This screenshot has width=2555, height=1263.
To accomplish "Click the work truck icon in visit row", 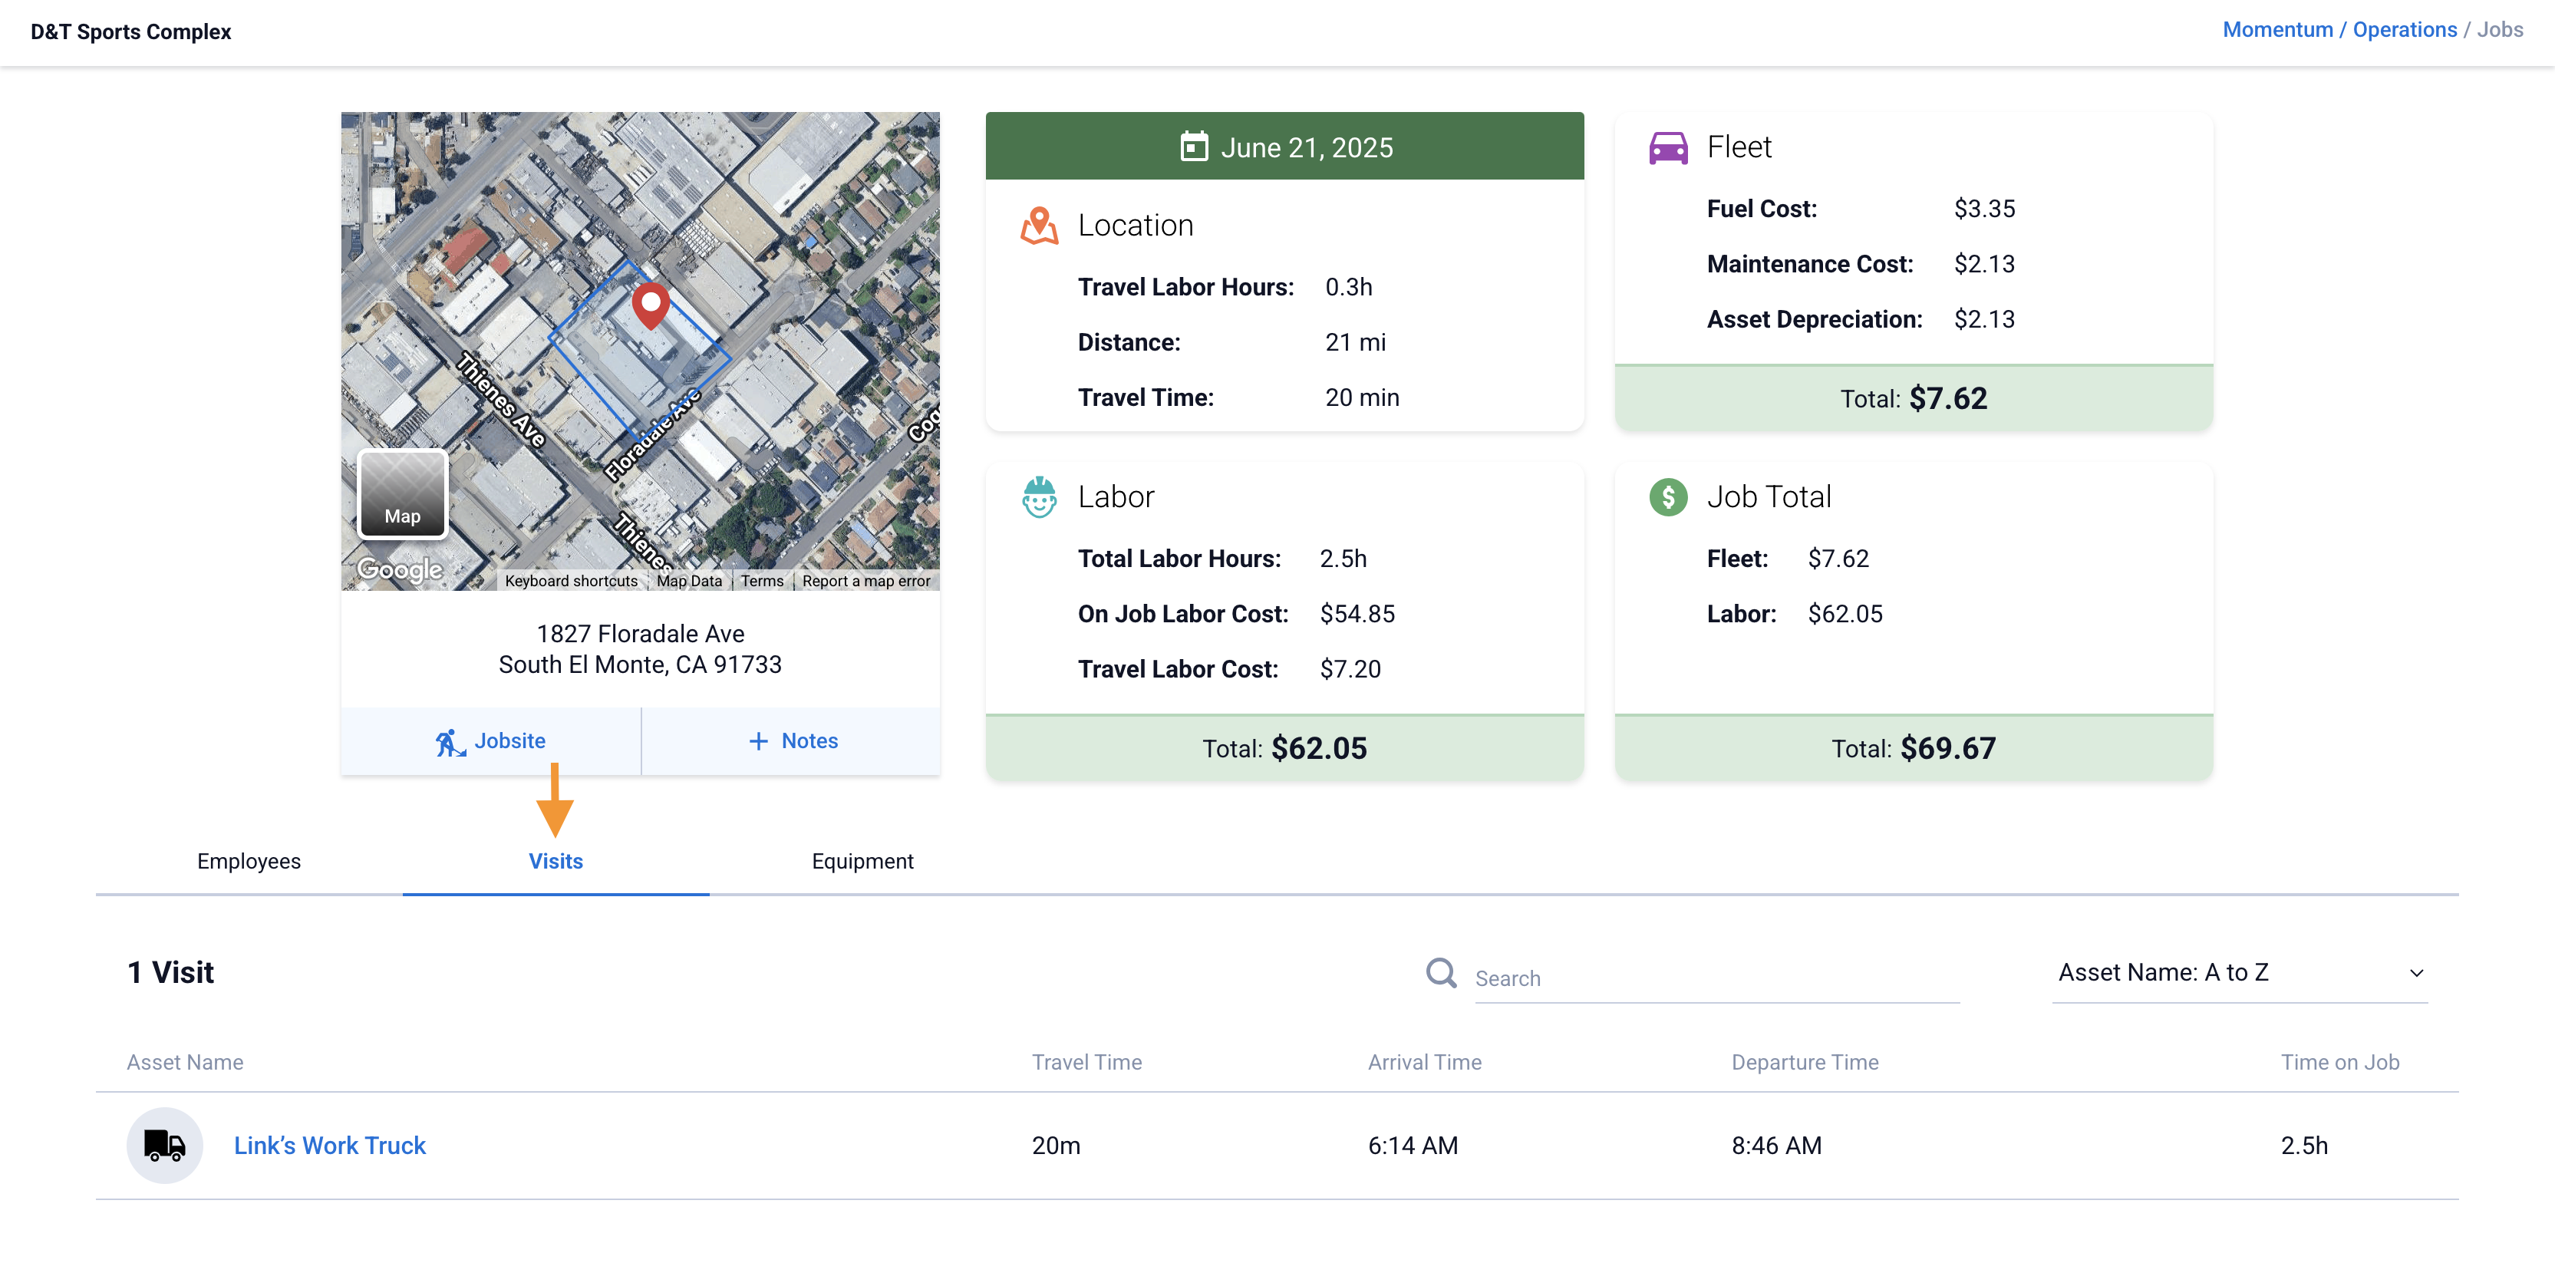I will point(165,1145).
